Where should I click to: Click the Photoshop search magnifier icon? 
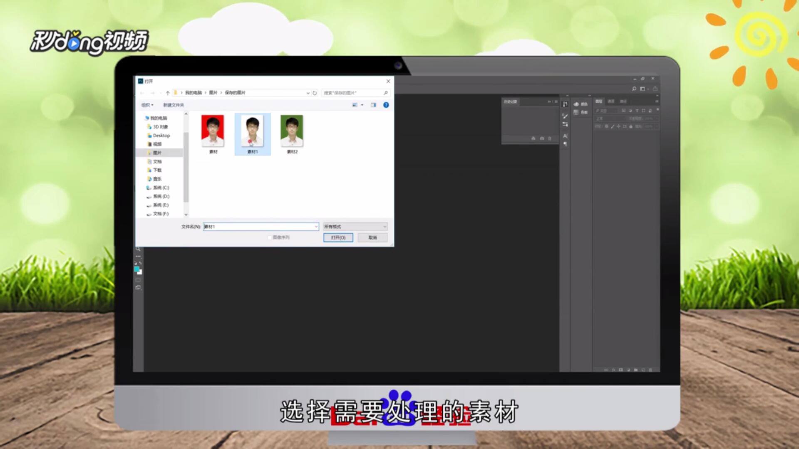point(634,89)
